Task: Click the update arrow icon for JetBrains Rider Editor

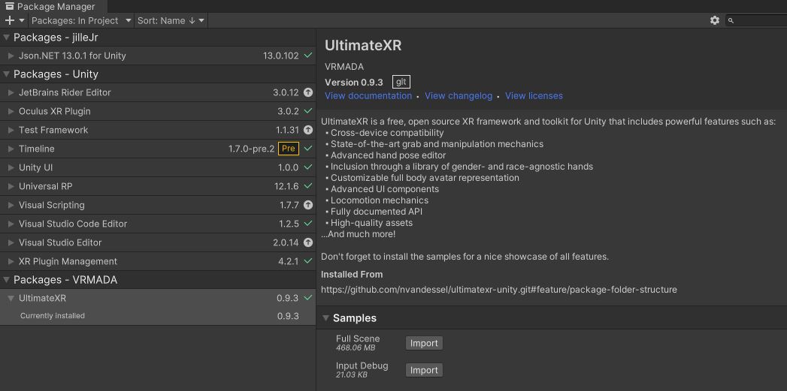Action: pyautogui.click(x=308, y=92)
